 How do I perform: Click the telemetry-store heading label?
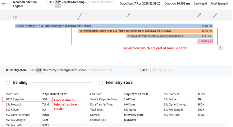click(x=119, y=82)
